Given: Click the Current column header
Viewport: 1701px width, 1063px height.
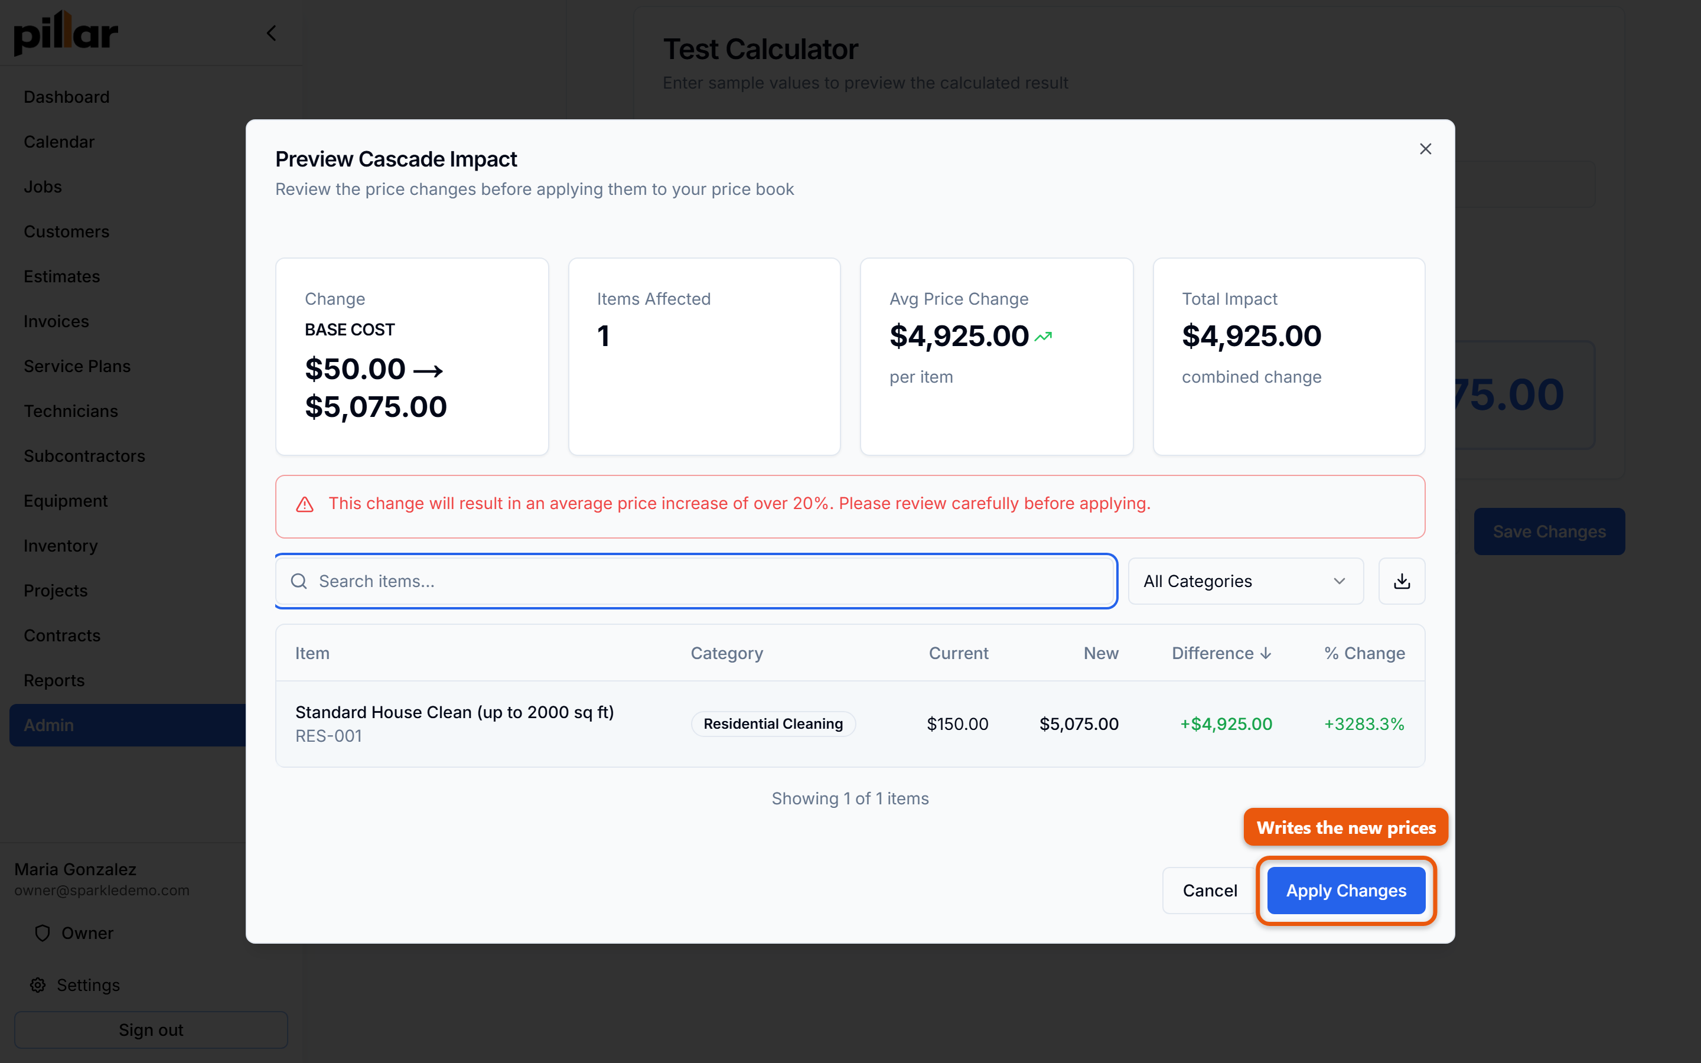Looking at the screenshot, I should tap(958, 653).
